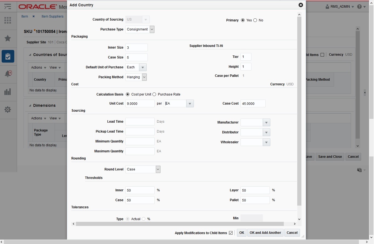Select Primary Yes radio button
Image resolution: width=374 pixels, height=244 pixels.
point(243,20)
